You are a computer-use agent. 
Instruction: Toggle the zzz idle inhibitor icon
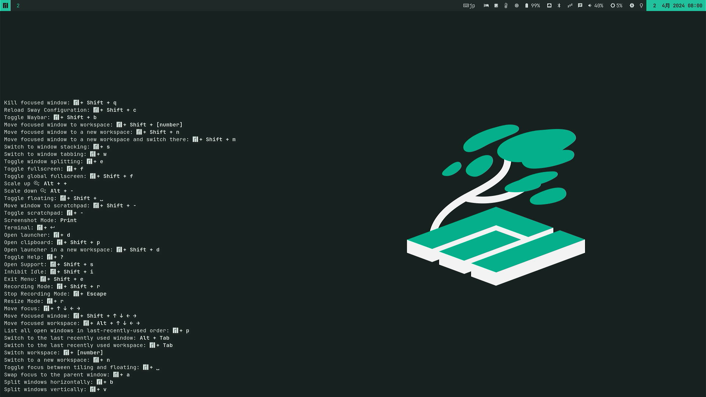tap(570, 6)
